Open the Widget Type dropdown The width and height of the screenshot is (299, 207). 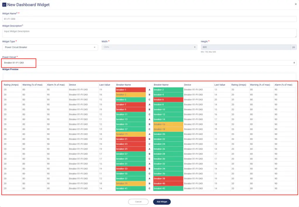coord(50,47)
